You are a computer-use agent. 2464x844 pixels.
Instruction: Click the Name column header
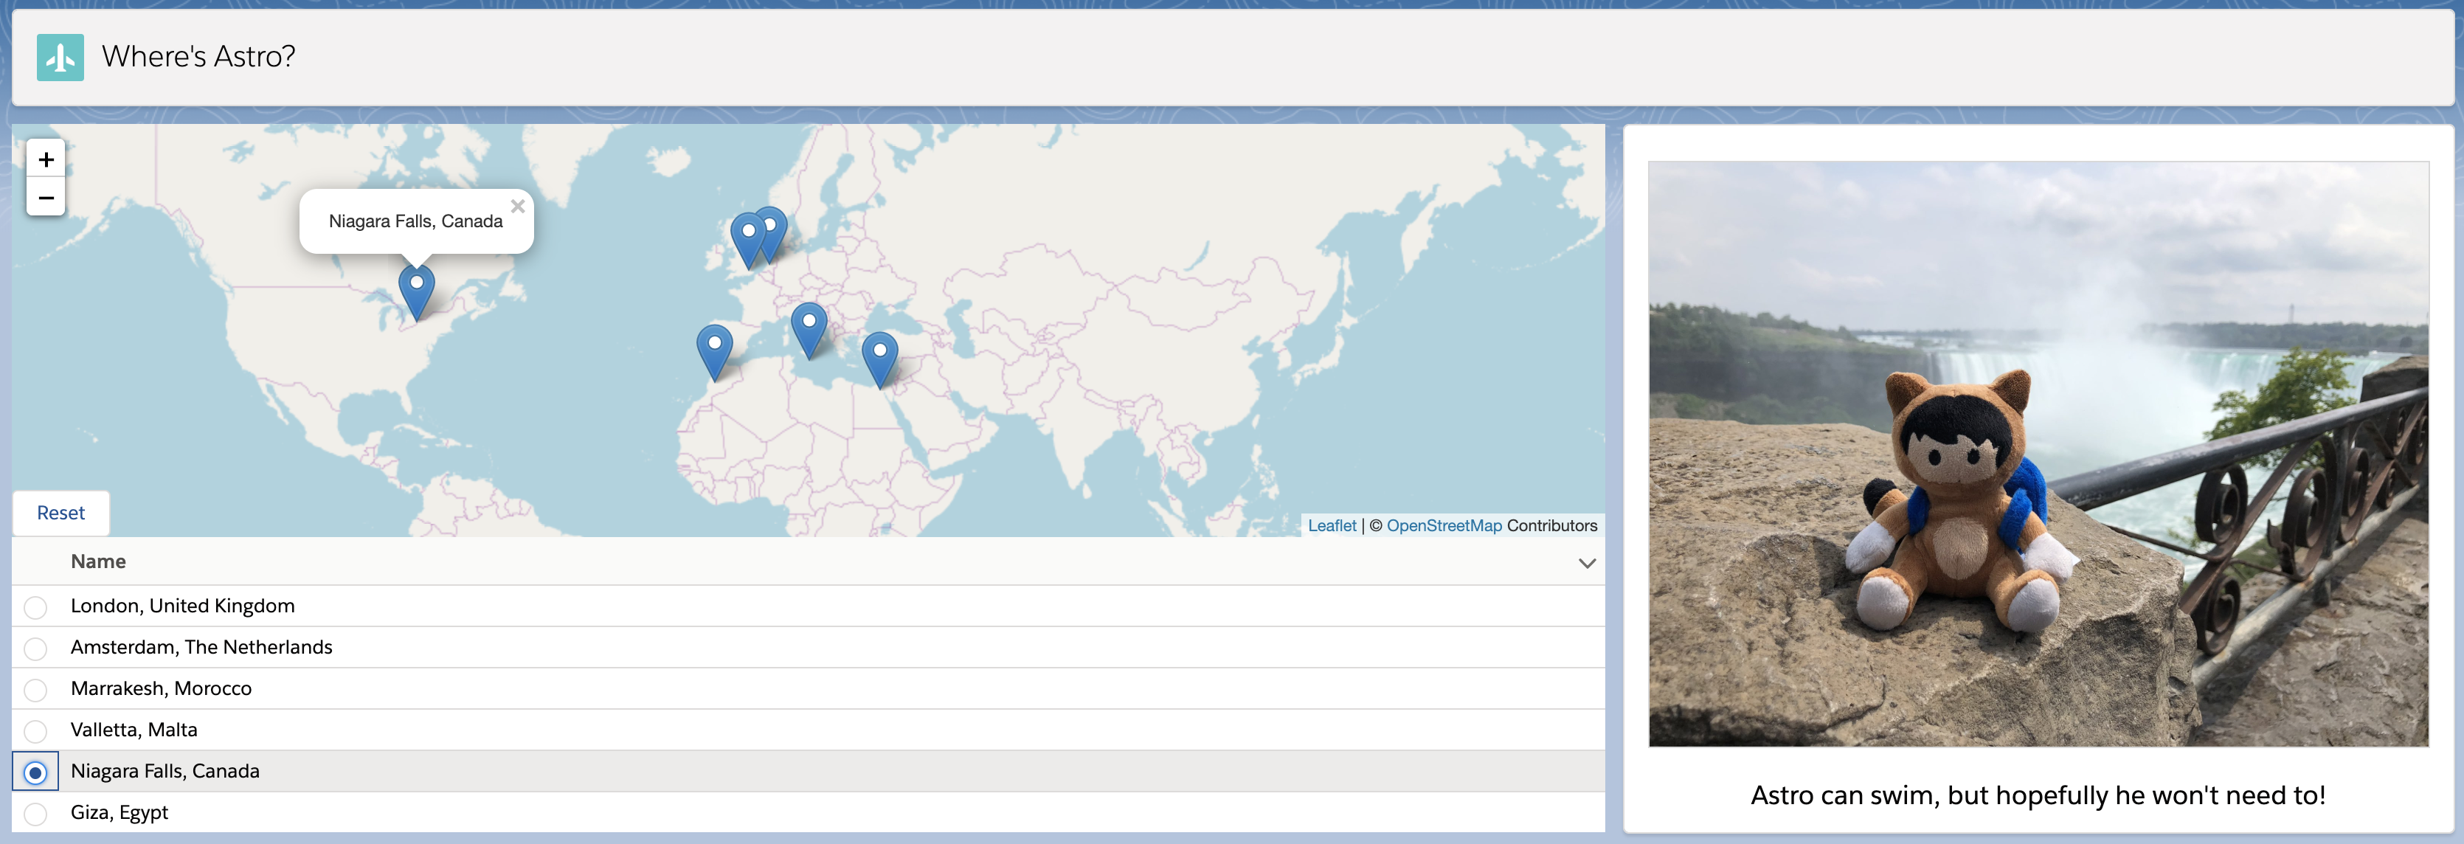pos(99,561)
